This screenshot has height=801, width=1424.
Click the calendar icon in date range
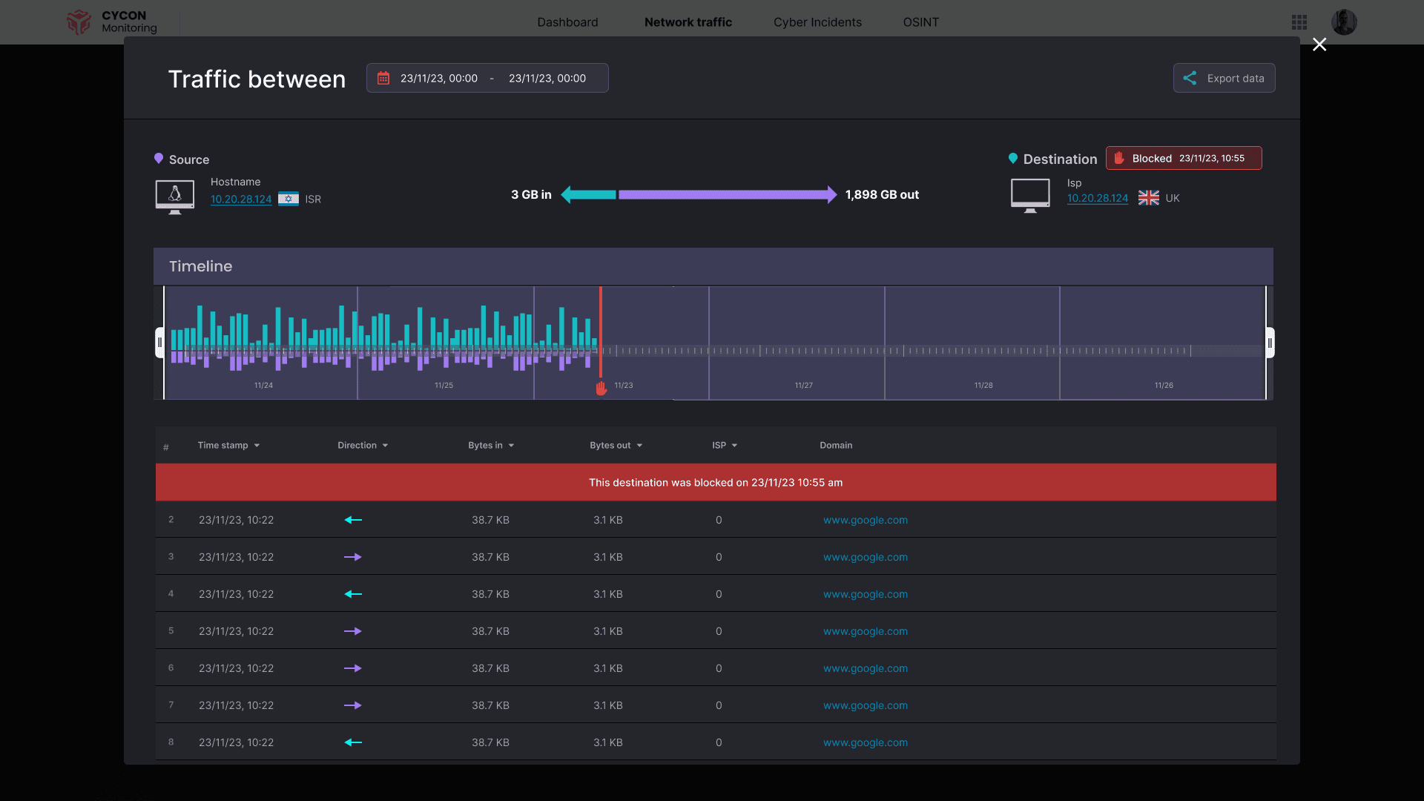click(383, 78)
